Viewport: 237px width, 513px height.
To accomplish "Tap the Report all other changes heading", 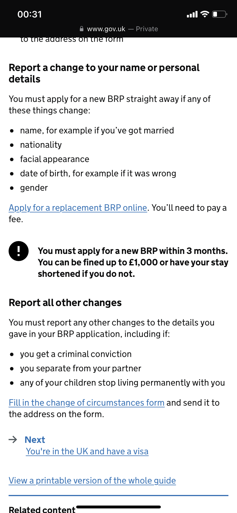I will (x=65, y=303).
